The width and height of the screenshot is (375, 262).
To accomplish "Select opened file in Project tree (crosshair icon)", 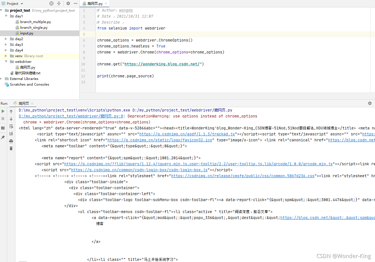I will pos(51,3).
